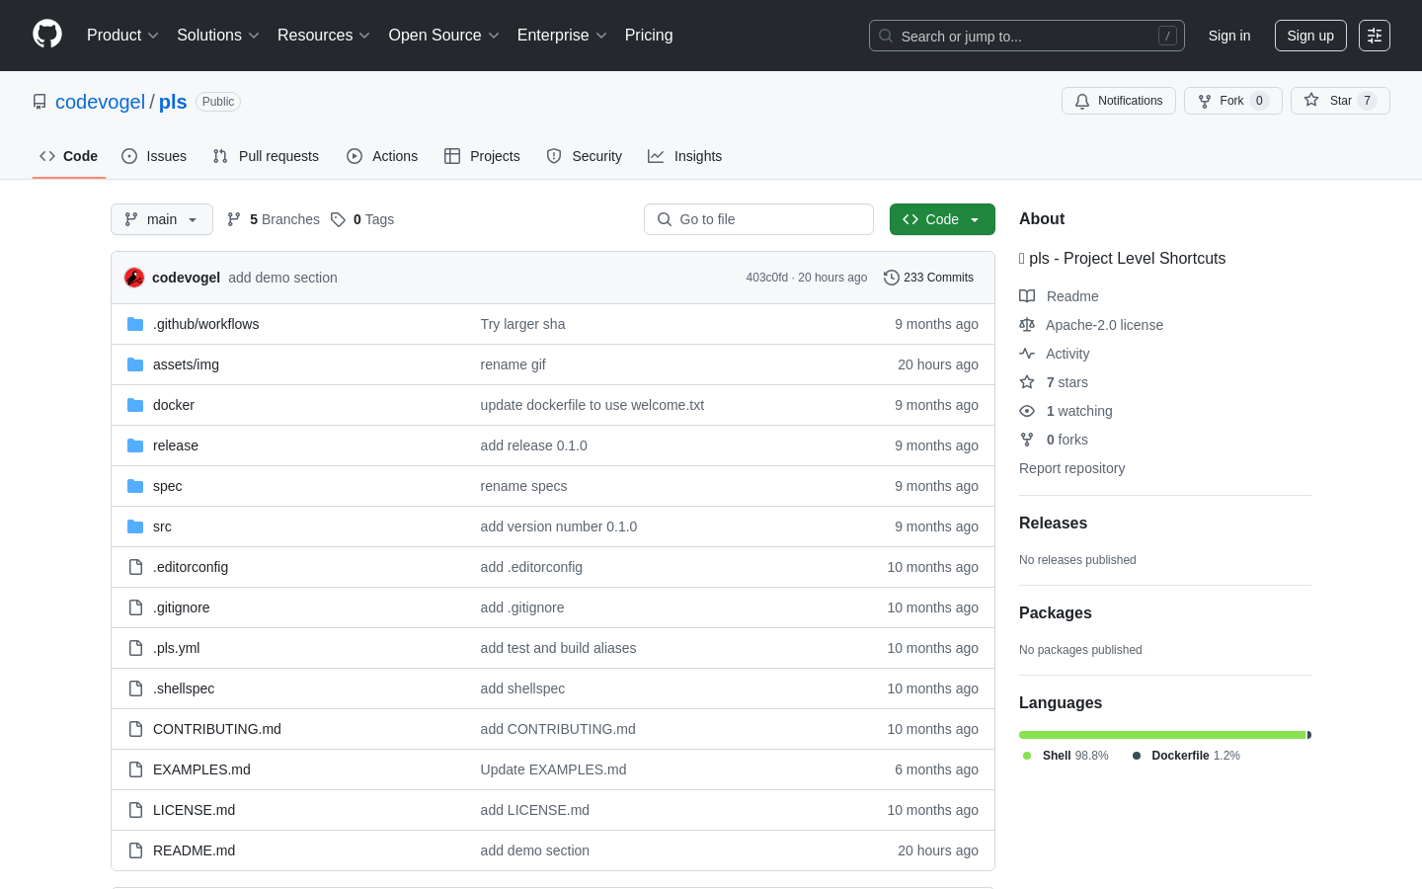Click Report repository link
Viewport: 1422px width, 889px height.
1071,468
